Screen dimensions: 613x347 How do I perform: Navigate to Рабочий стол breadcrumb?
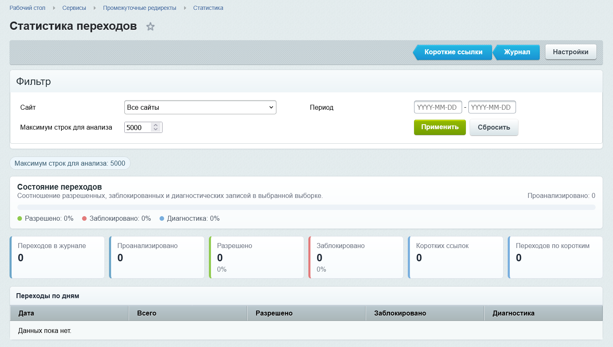click(x=27, y=8)
